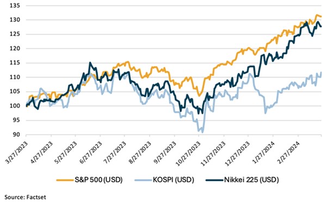Click the Nikkei 225 (USD) legend label

[x=251, y=180]
